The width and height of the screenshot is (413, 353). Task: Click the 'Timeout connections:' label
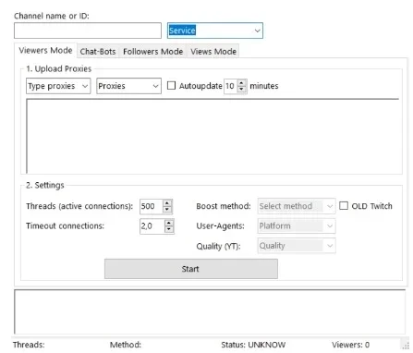(65, 225)
